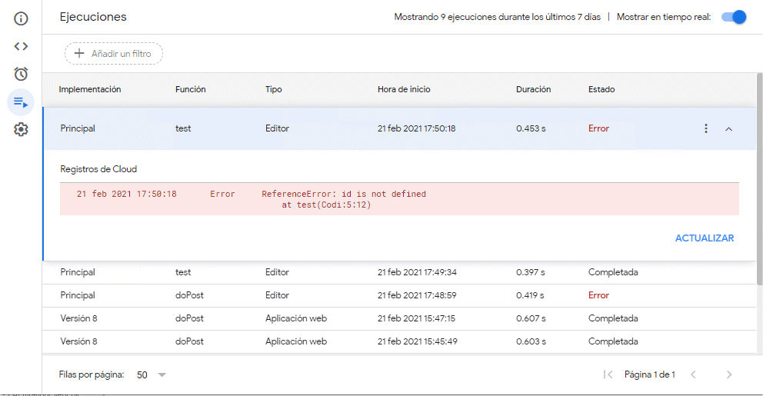
Task: Open the Overview info icon in sidebar
Action: click(x=21, y=18)
